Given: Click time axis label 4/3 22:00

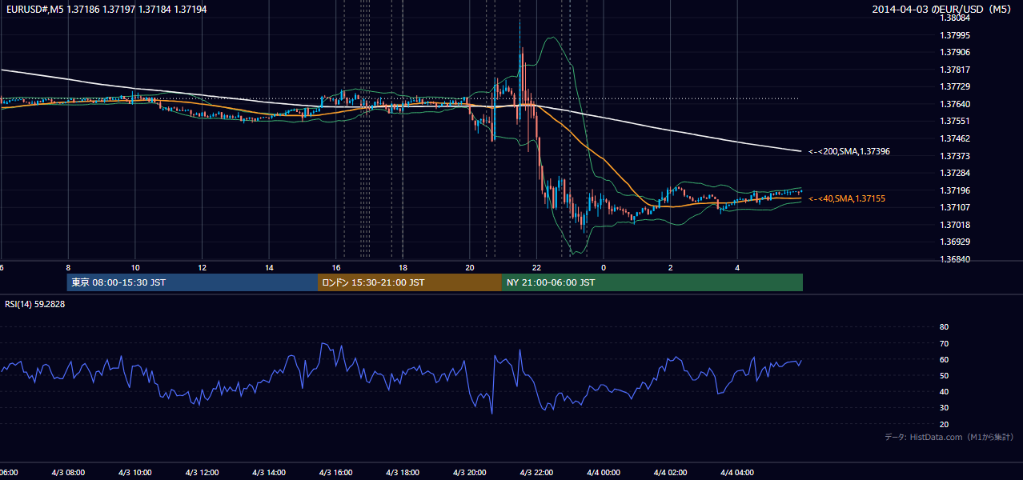Looking at the screenshot, I should pyautogui.click(x=536, y=473).
